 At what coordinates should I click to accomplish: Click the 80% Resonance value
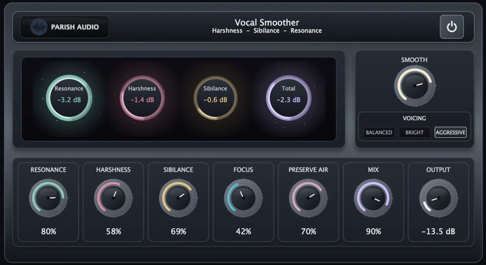tap(49, 232)
